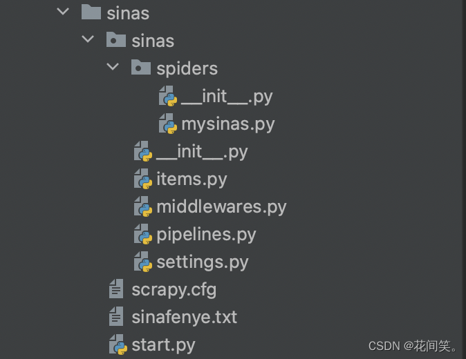Click the Python file icon for items.py
The image size is (466, 359).
[x=143, y=179]
